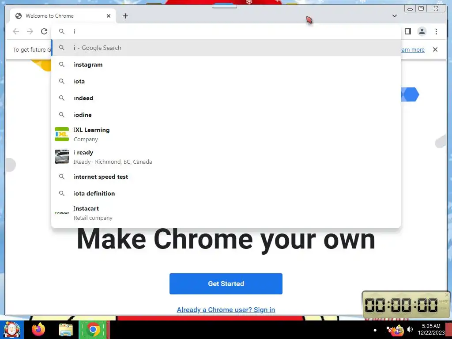Dismiss the info bar with its X

435,49
